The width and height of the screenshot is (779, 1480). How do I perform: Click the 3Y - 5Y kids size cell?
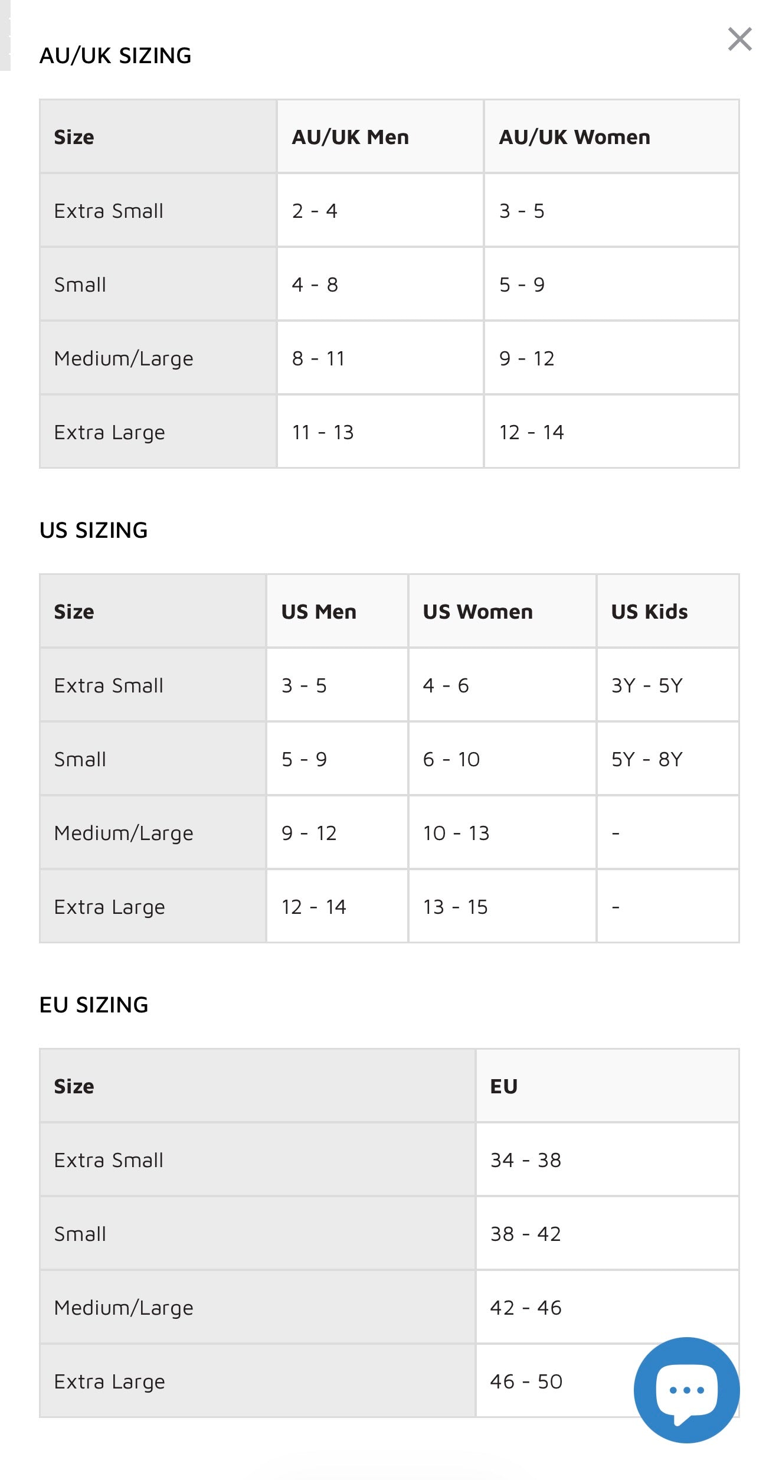667,685
